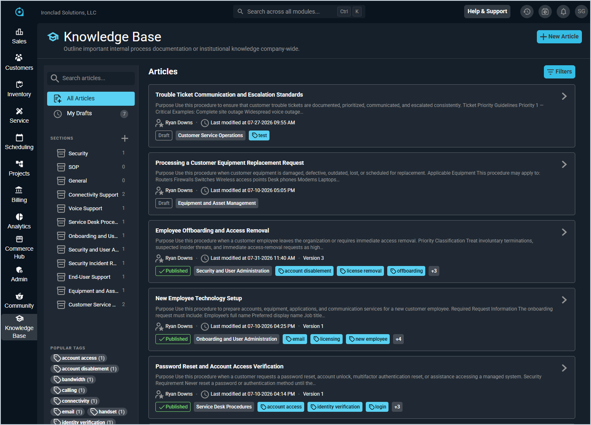
Task: Open Password Reset and Account Access Verification
Action: [219, 366]
